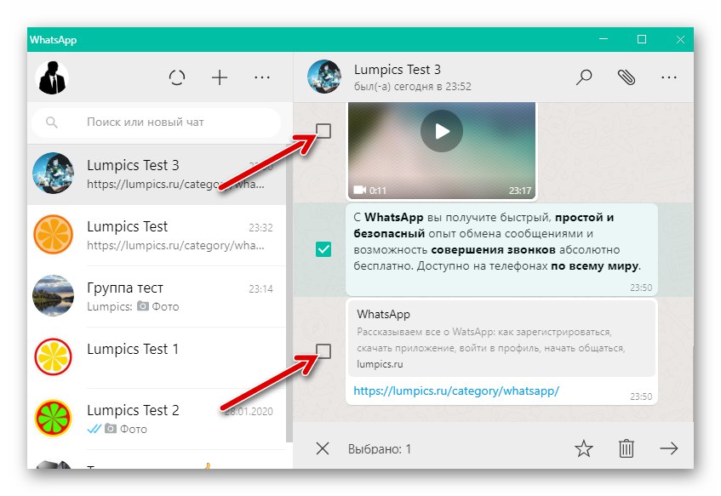Minimize the WhatsApp window
Screen dimensions: 721x496
tap(604, 39)
